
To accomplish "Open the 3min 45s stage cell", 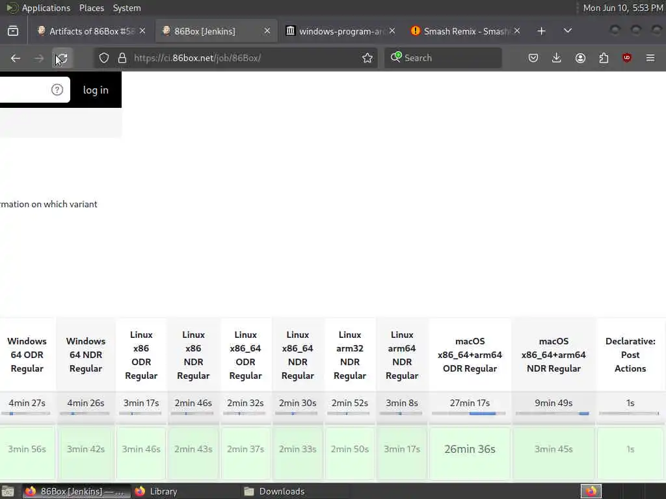I will (553, 452).
